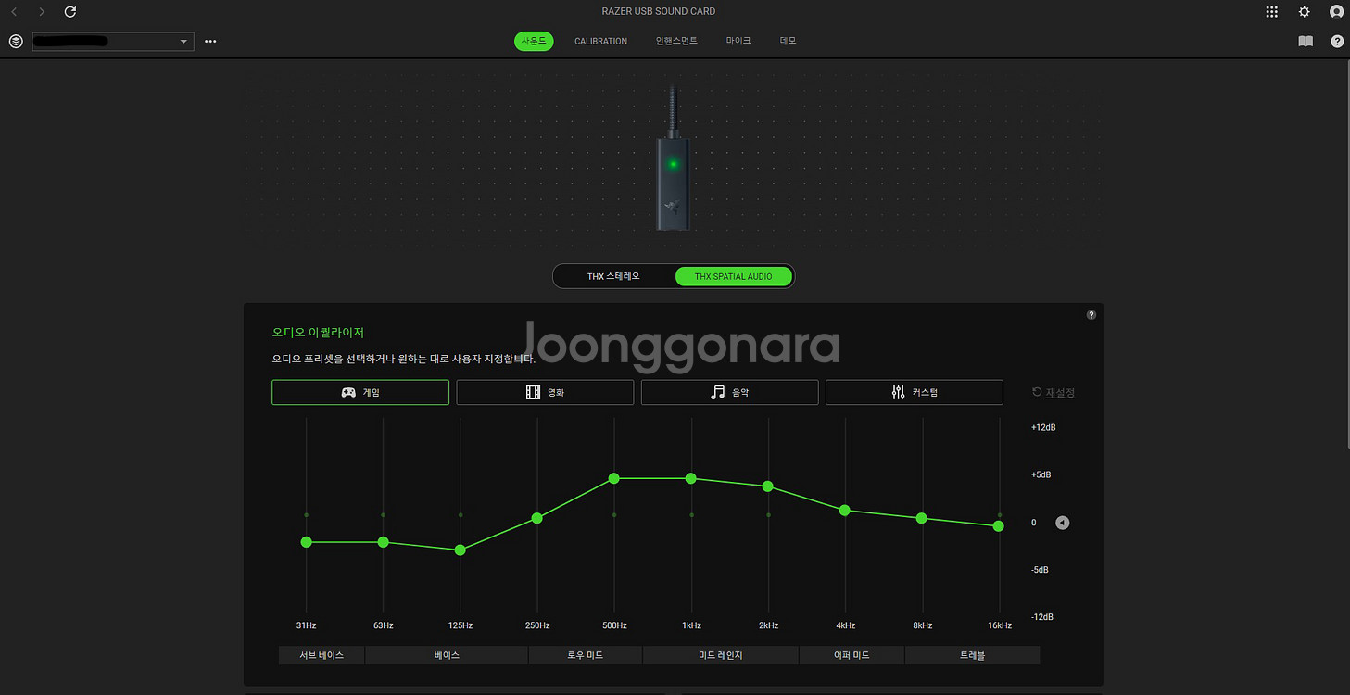Click the 125Hz EQ slider handle

click(460, 550)
